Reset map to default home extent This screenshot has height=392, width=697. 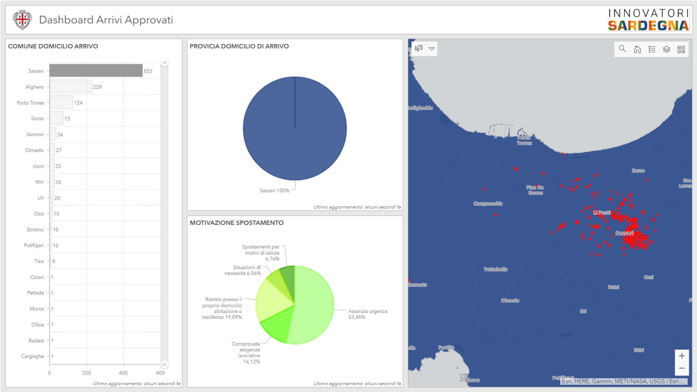[x=637, y=49]
